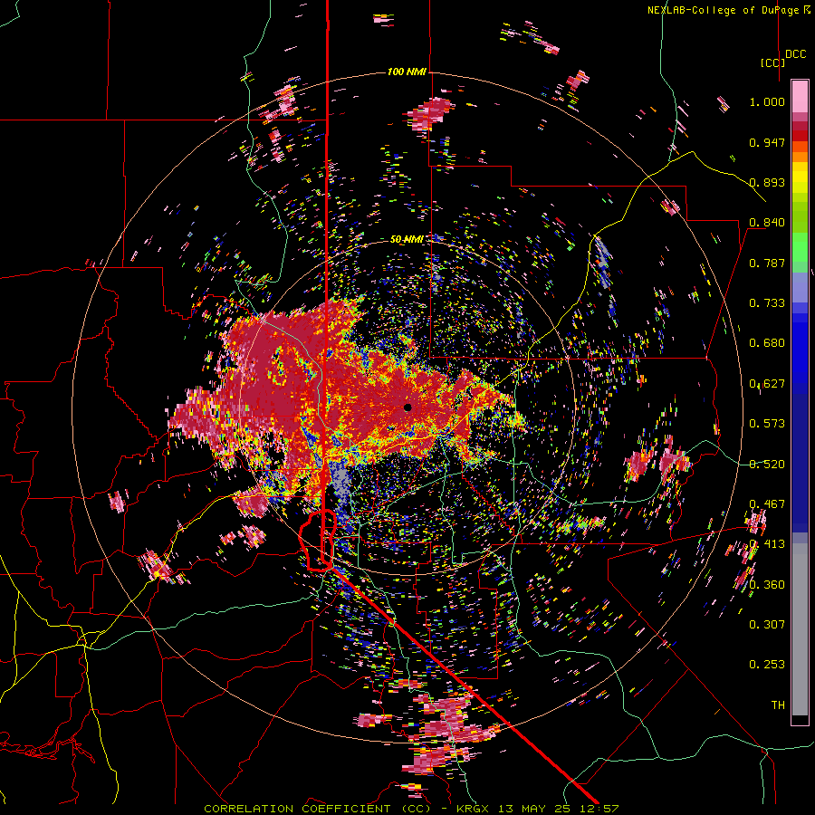Click the red warning polygon outline southwest of radar

click(x=318, y=541)
